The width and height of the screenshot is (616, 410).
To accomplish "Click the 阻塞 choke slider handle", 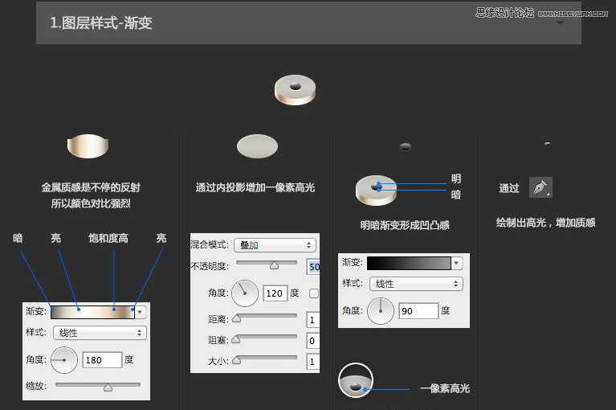I will tap(235, 339).
